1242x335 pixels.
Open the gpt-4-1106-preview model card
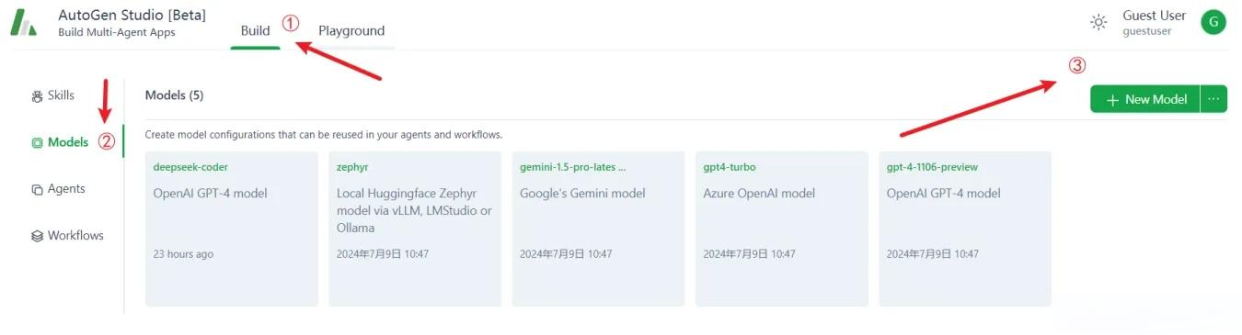[965, 229]
